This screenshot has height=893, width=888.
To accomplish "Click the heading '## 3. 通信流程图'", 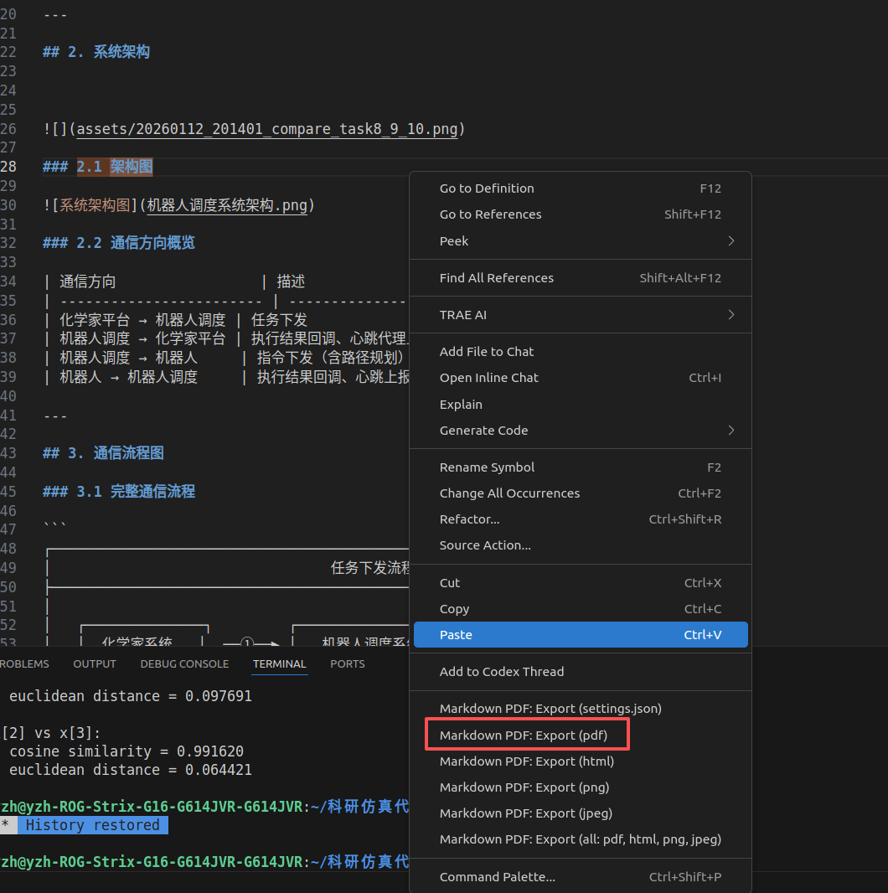I will click(104, 454).
